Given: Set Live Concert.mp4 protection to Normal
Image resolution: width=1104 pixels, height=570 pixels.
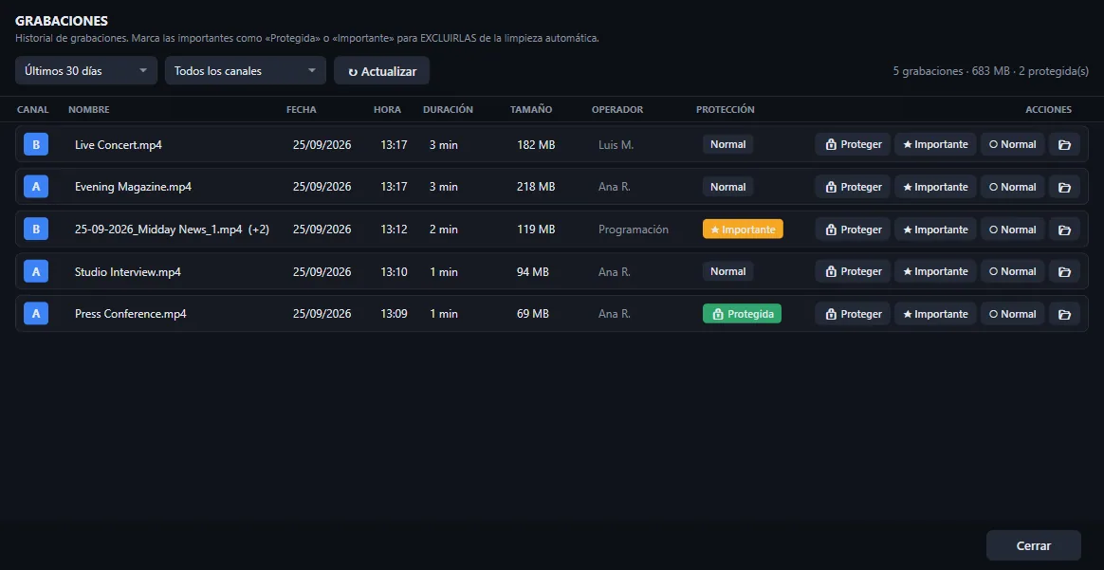Looking at the screenshot, I should click(x=1012, y=144).
